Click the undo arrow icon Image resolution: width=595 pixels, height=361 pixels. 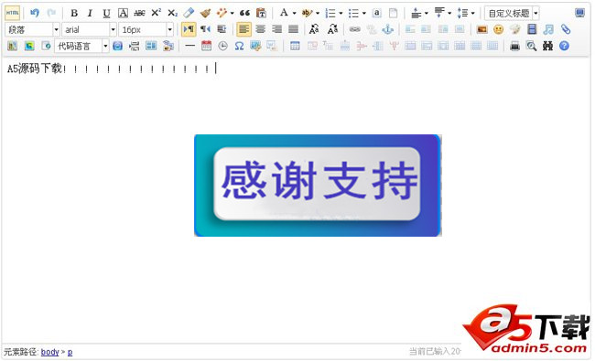click(x=35, y=13)
